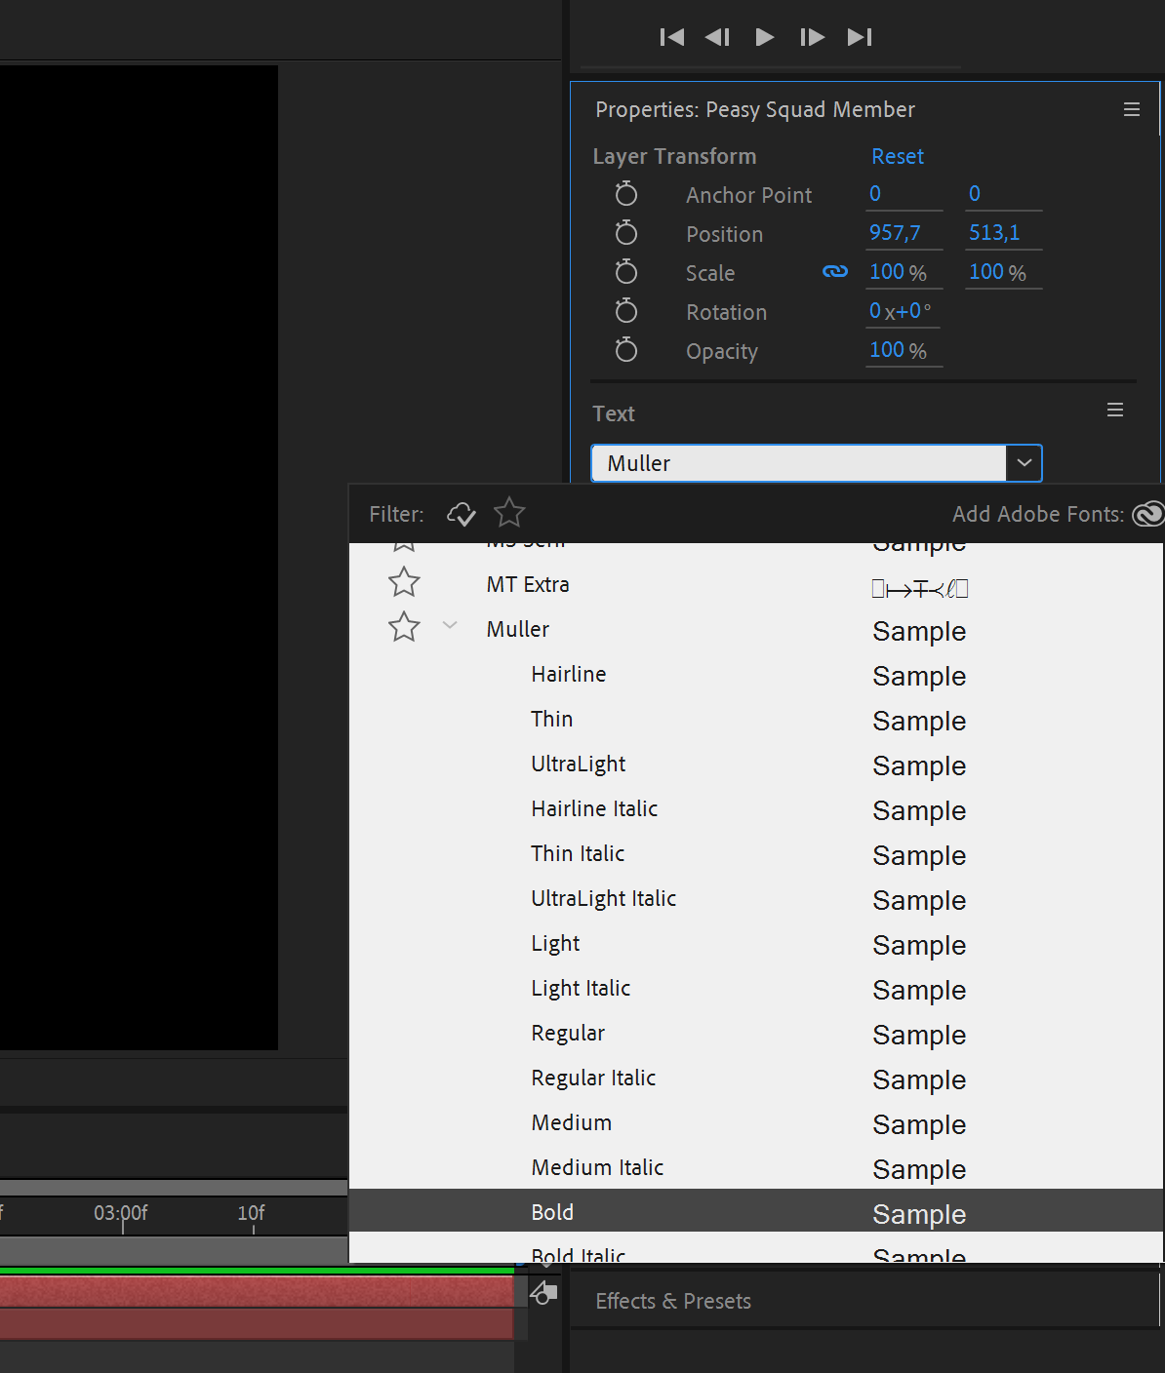The height and width of the screenshot is (1373, 1165).
Task: Reset the Layer Transform values
Action: (x=897, y=156)
